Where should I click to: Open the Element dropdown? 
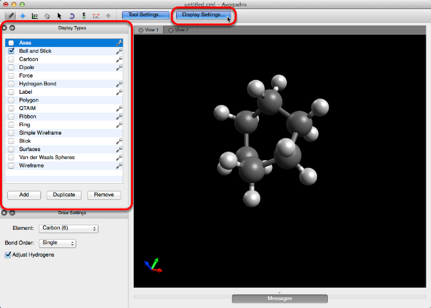68,229
